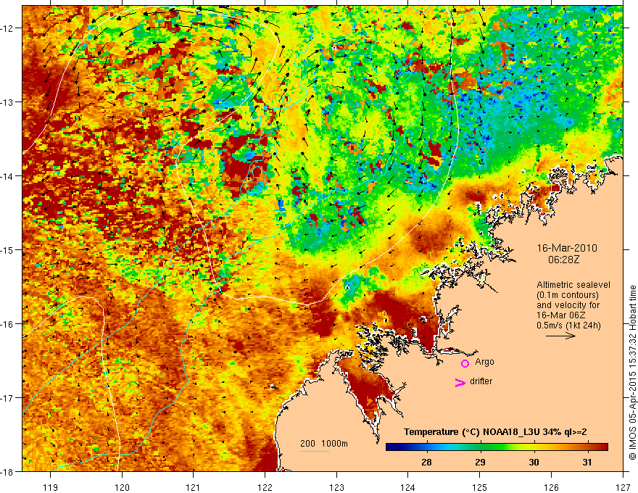The height and width of the screenshot is (493, 638).
Task: Click the '29' color bar tick label
Action: 480,462
